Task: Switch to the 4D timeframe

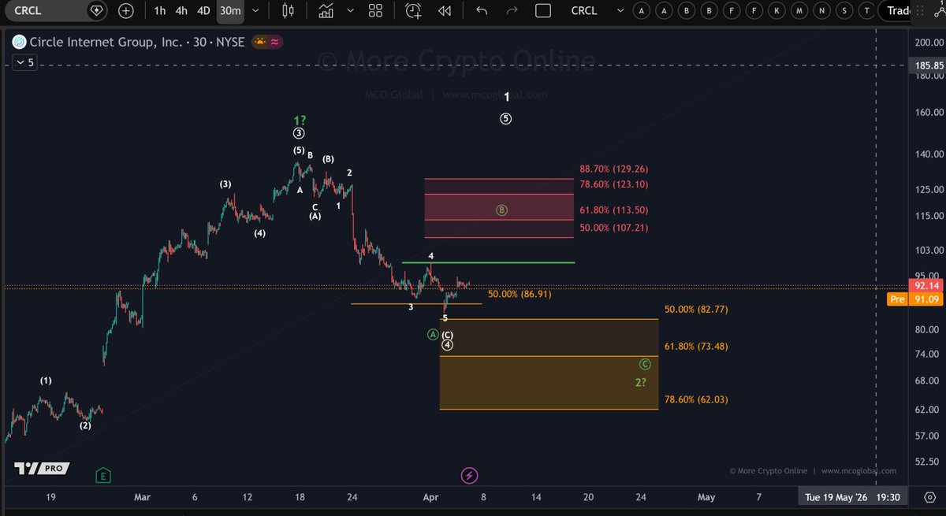Action: point(203,11)
